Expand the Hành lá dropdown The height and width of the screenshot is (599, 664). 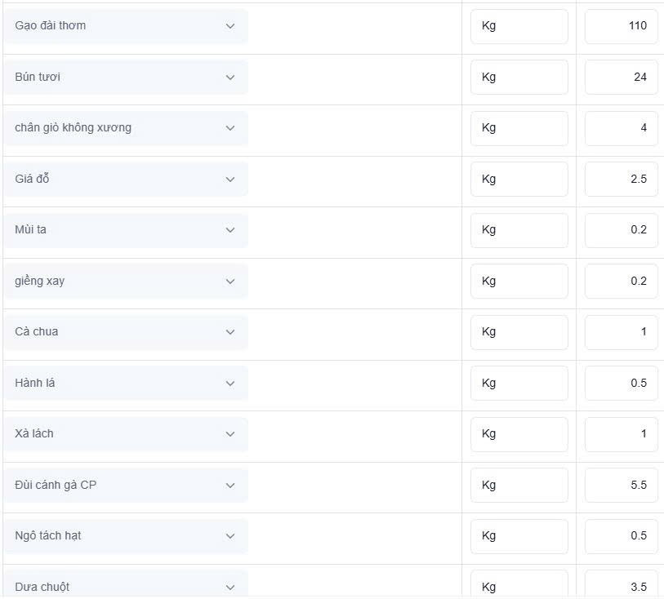click(x=126, y=383)
